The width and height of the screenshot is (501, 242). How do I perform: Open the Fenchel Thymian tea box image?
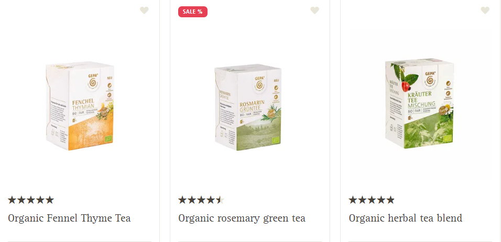[80, 106]
